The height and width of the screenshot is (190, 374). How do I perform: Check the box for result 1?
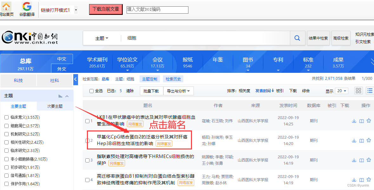point(87,121)
